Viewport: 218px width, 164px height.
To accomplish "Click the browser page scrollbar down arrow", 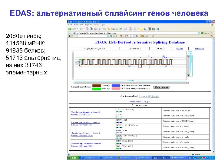I will pos(214,152).
